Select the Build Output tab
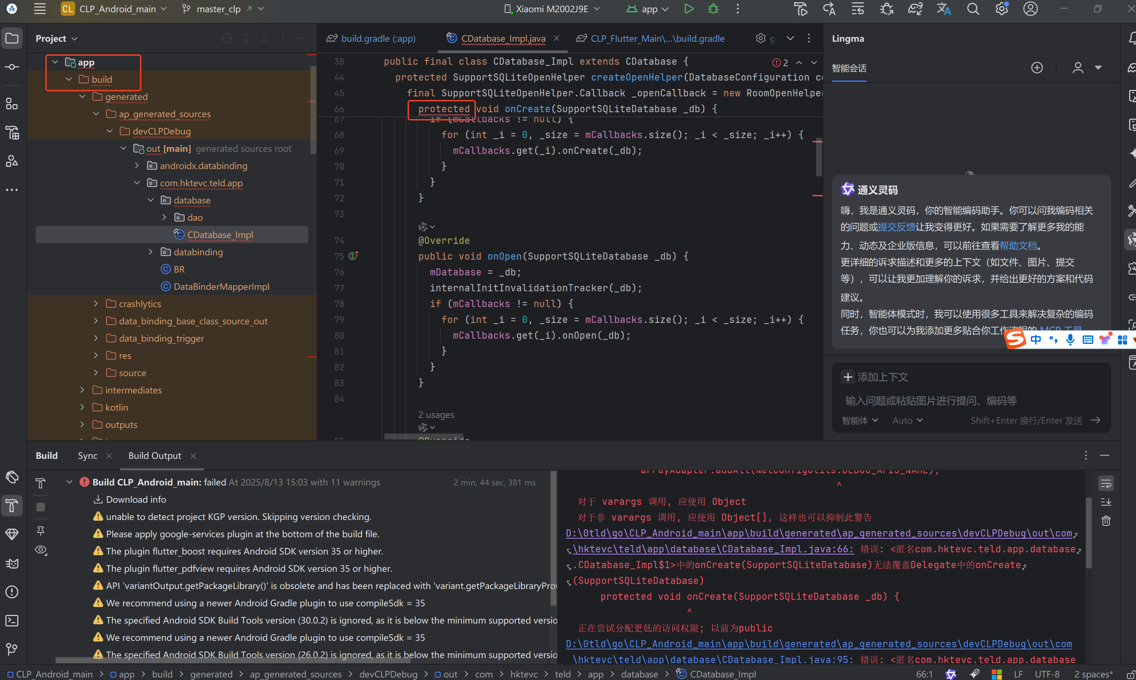Viewport: 1136px width, 680px height. [x=155, y=456]
